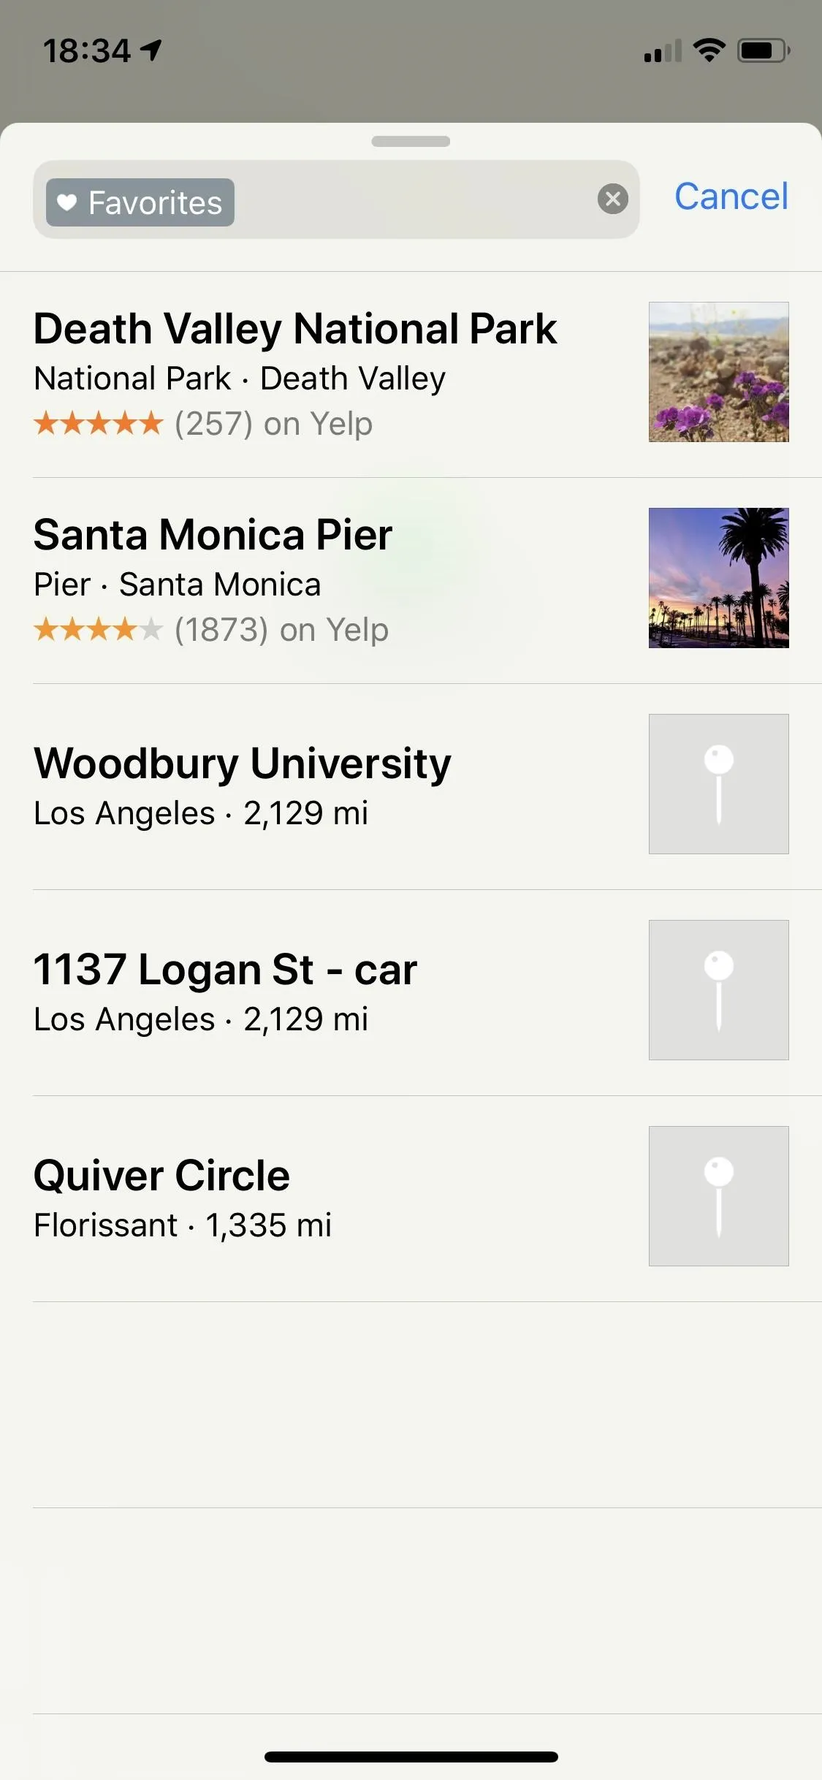The width and height of the screenshot is (822, 1780).
Task: Tap the pin icon for Woodbury University
Action: click(719, 784)
